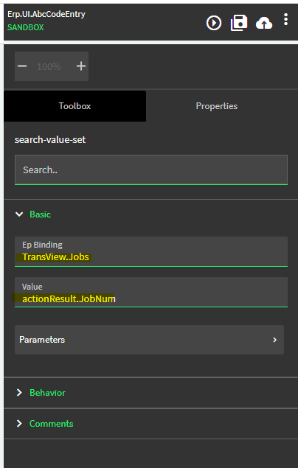Click the Save layout icon
Image resolution: width=298 pixels, height=468 pixels.
coord(239,23)
